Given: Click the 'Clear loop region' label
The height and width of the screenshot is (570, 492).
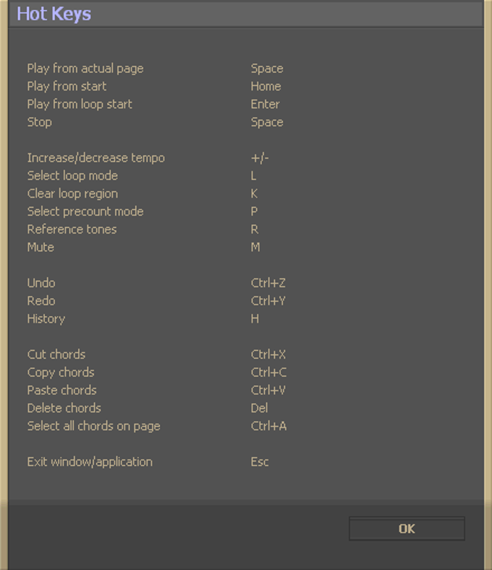Looking at the screenshot, I should (x=72, y=194).
